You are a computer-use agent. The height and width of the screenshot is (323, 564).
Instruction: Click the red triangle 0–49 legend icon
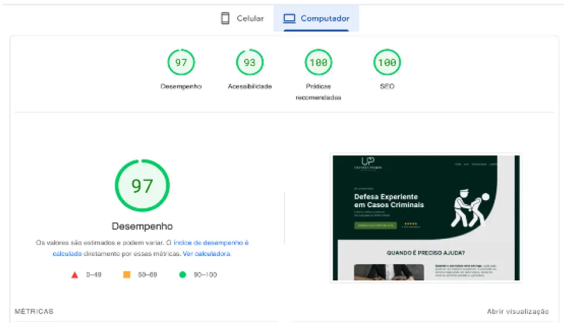[x=75, y=275]
